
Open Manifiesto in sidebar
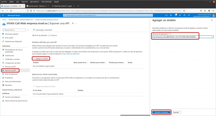9,85
